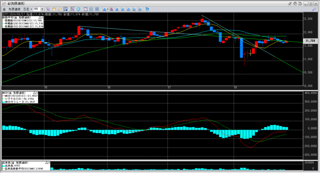Click the 先限連続 contract label
Image resolution: width=320 pixels, height=173 pixels.
15,9
